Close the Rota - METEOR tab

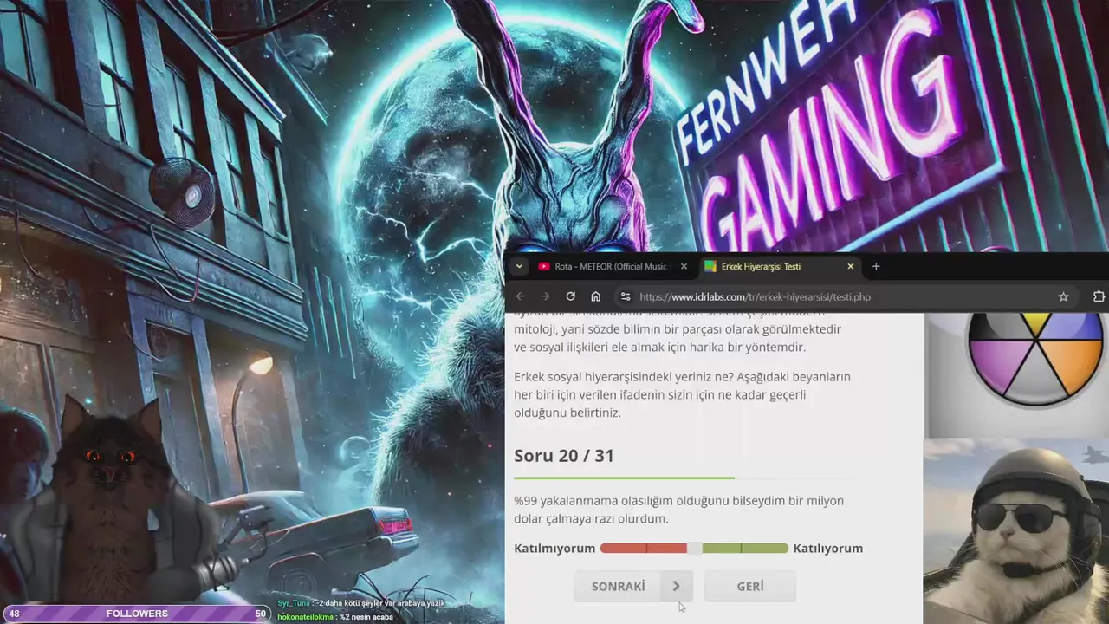(x=684, y=267)
